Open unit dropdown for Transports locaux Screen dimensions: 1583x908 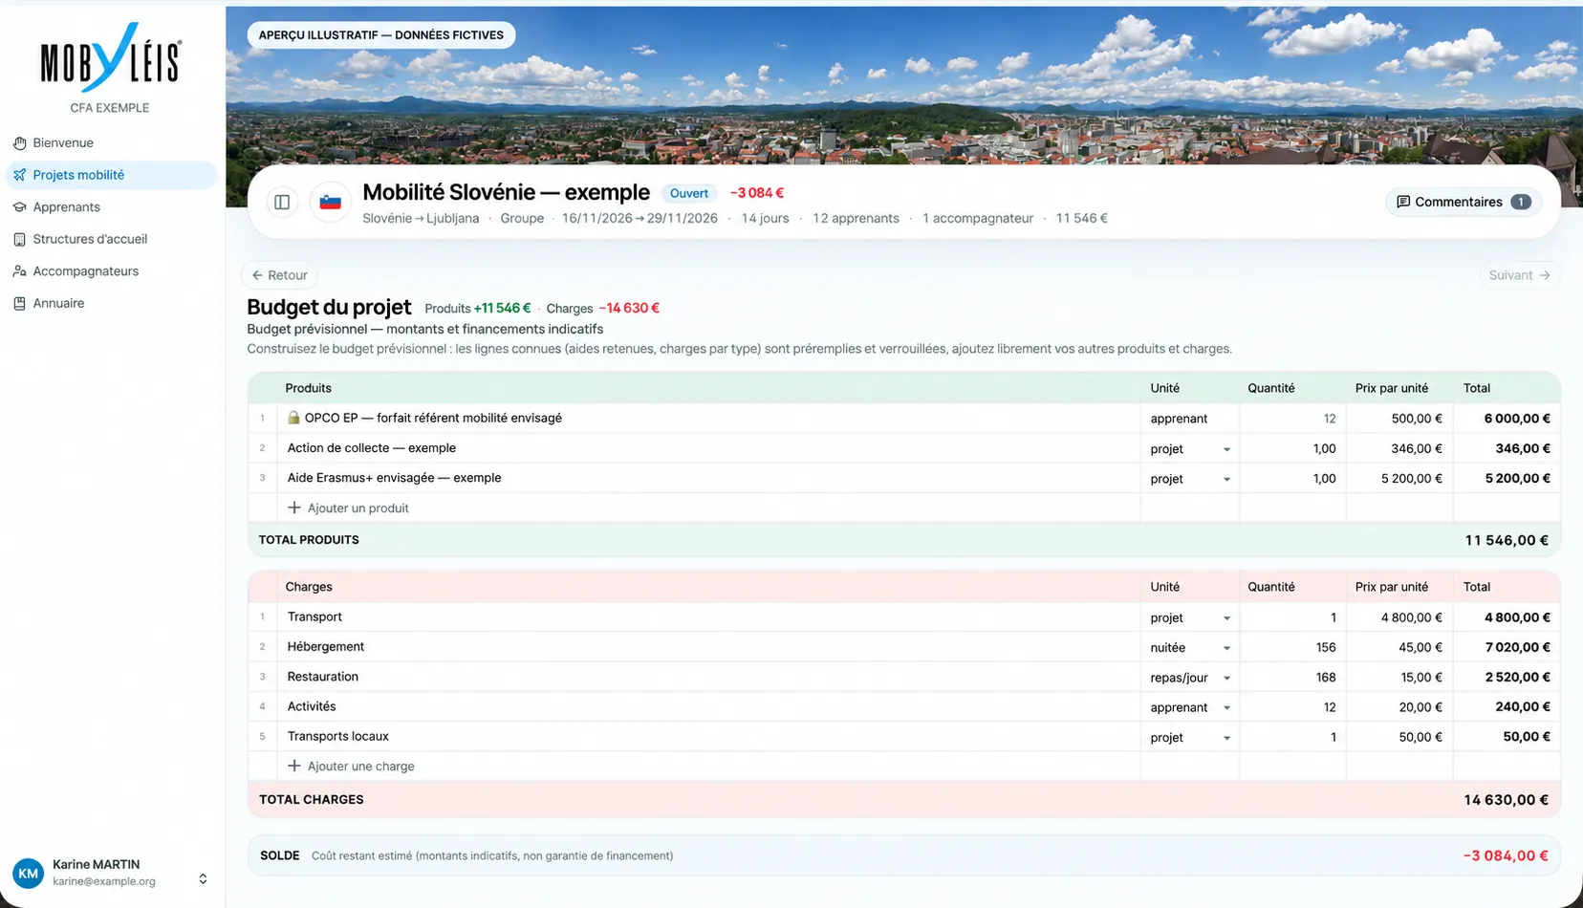(1190, 737)
